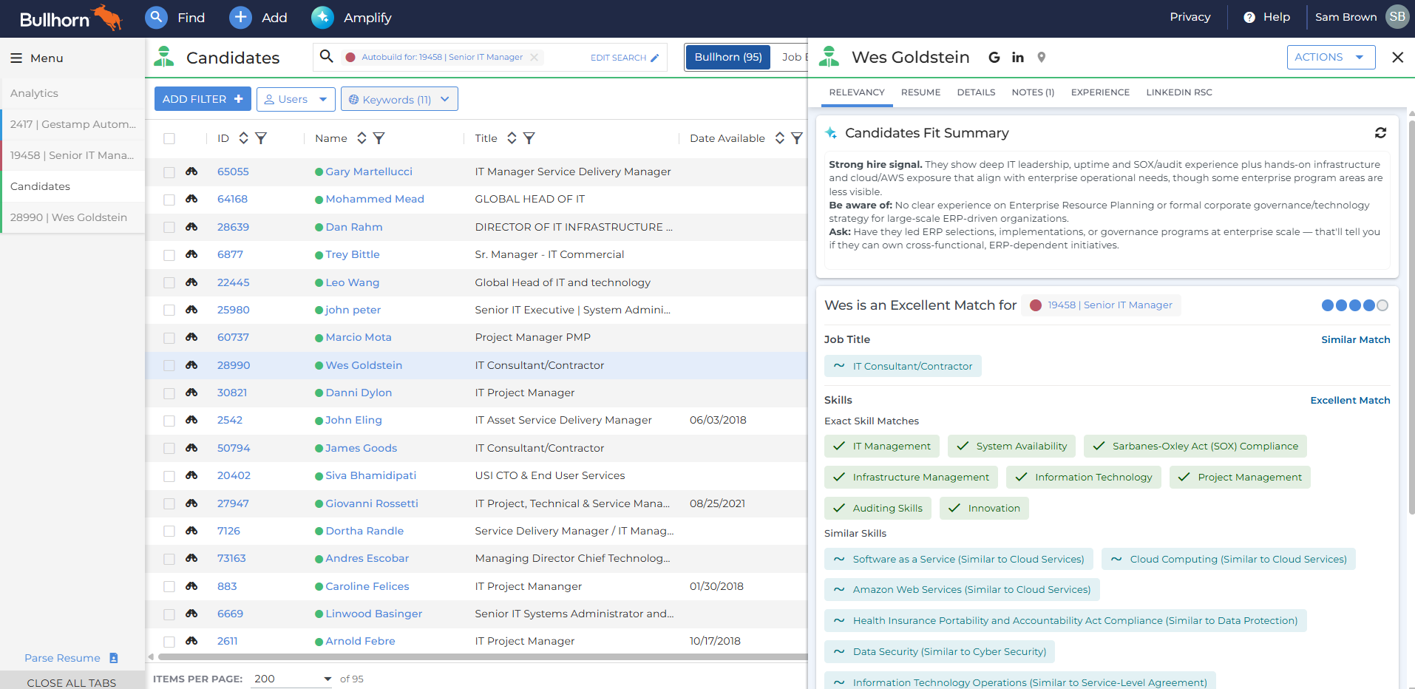Click the Find magnifier icon
The height and width of the screenshot is (689, 1415).
point(156,17)
